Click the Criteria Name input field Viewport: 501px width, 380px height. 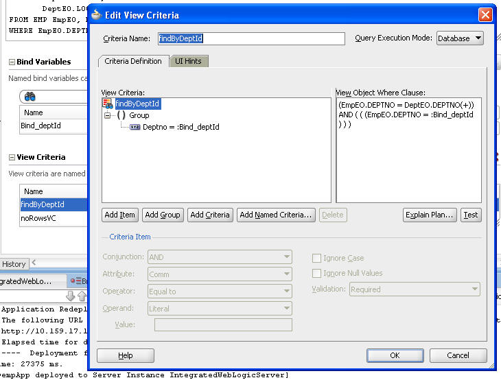pos(251,38)
